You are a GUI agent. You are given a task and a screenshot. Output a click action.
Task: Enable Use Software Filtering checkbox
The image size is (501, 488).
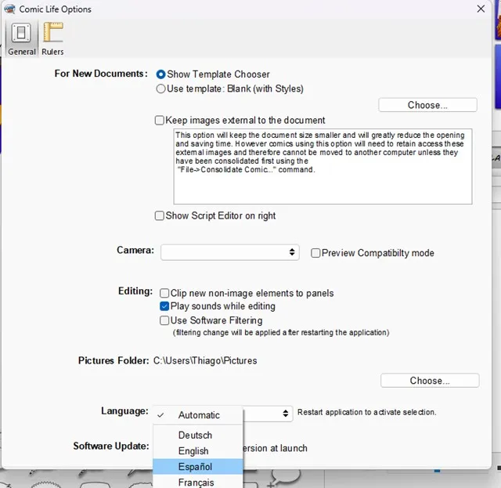click(x=164, y=320)
